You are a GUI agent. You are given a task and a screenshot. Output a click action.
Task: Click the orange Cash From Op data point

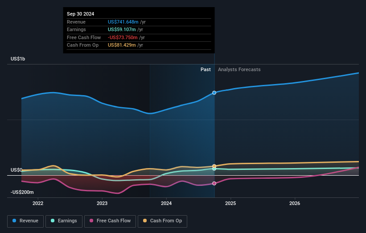(214, 166)
